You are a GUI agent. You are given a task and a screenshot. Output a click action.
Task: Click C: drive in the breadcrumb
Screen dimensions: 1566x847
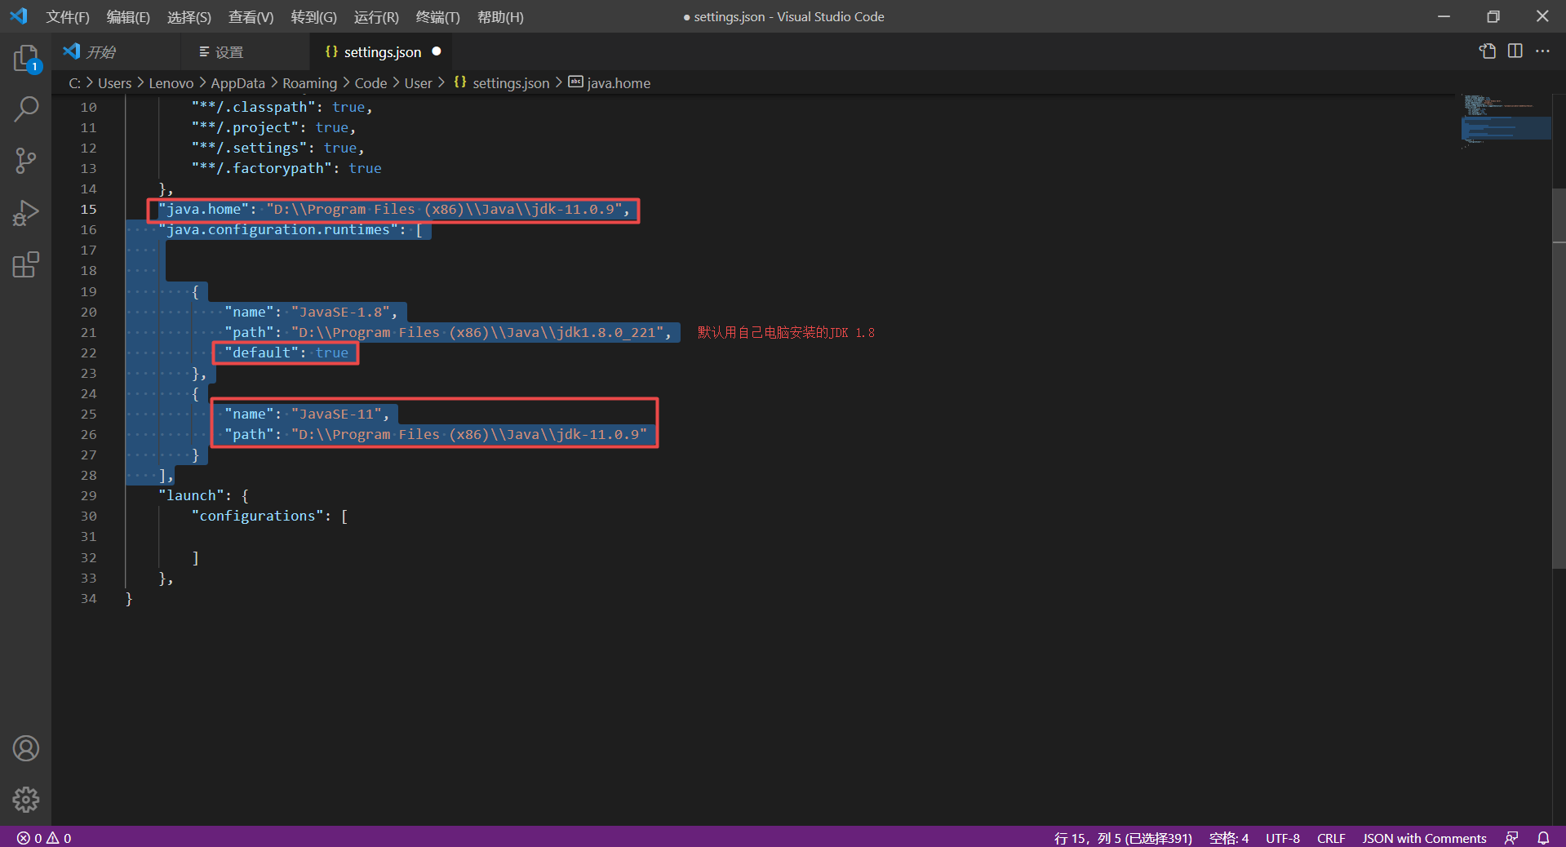[74, 83]
